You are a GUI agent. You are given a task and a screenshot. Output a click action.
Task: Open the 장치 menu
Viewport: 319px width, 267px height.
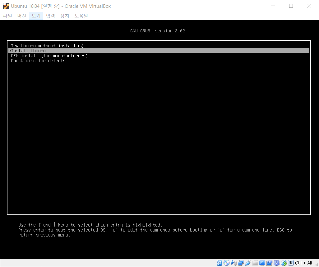point(65,16)
